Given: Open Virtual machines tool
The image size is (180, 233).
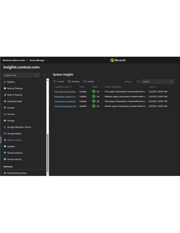Looking at the screenshot, I should [15, 153].
